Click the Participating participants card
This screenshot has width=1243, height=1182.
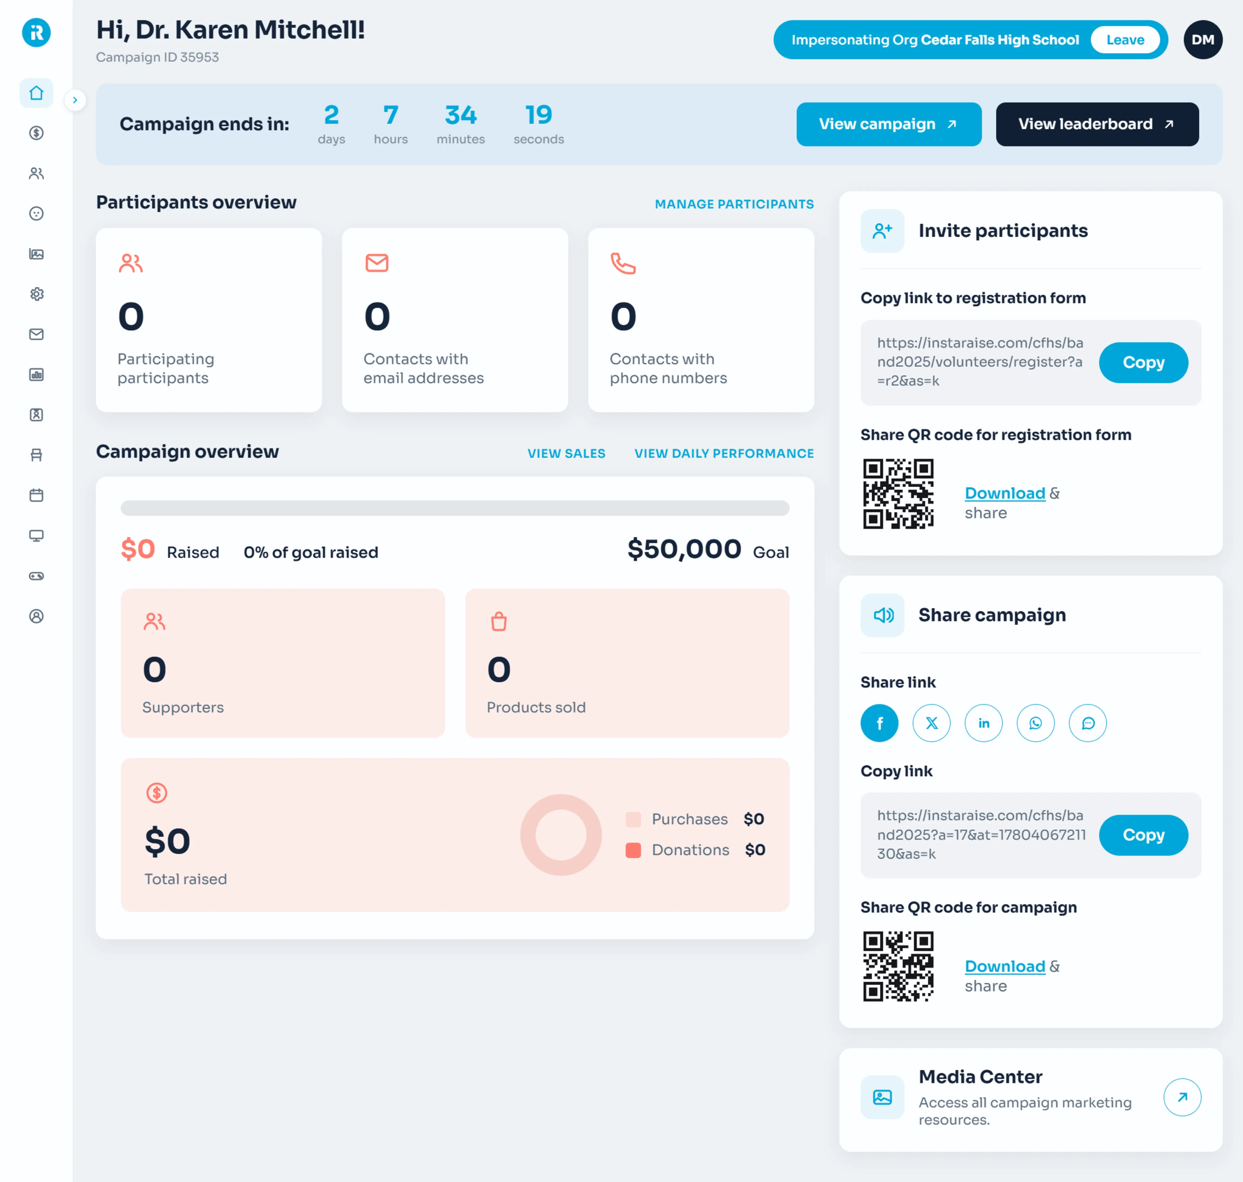(x=209, y=320)
